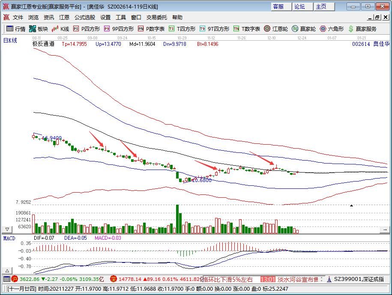This screenshot has width=392, height=295.
Task: Open the 9P四方形 tool
Action: (119, 29)
